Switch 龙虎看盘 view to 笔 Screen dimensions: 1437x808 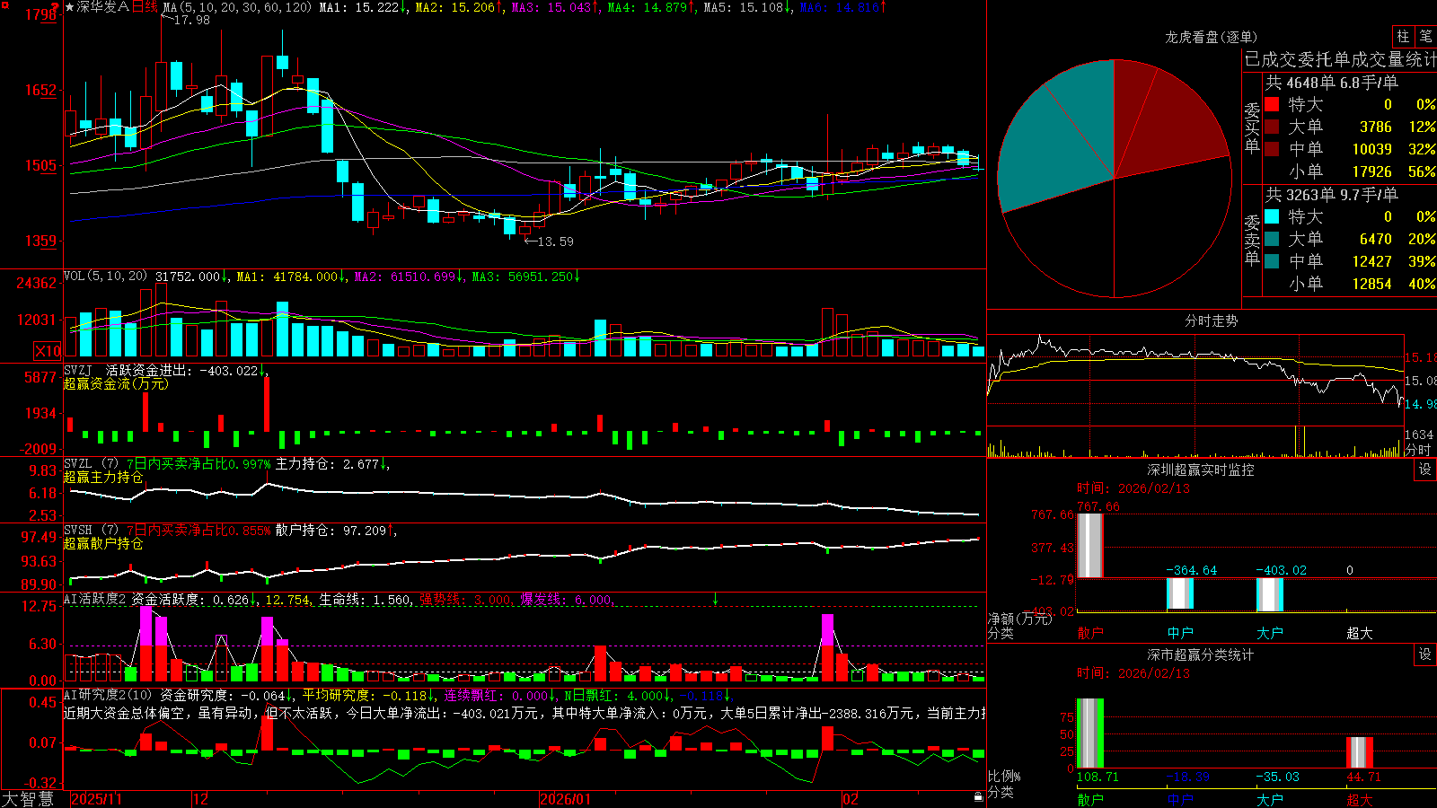pos(1425,37)
